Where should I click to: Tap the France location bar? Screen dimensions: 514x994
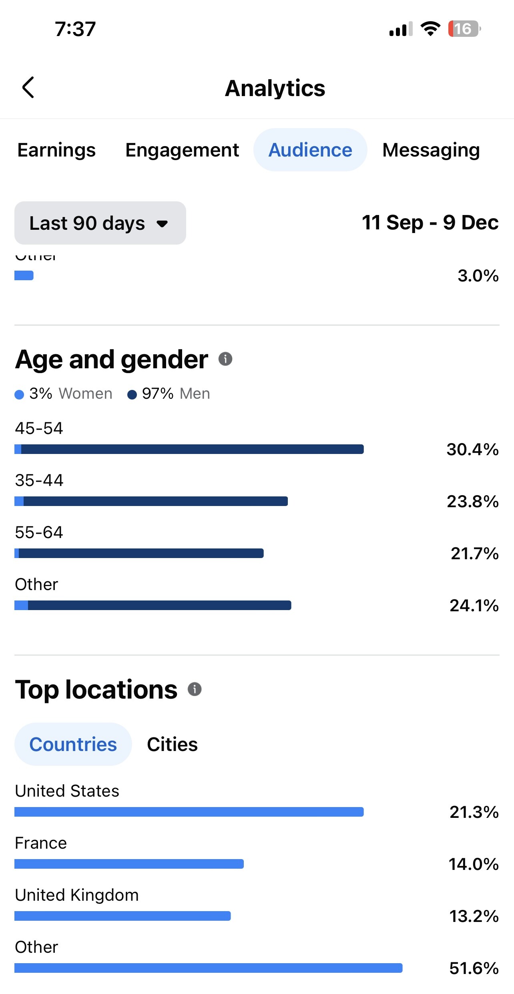129,864
